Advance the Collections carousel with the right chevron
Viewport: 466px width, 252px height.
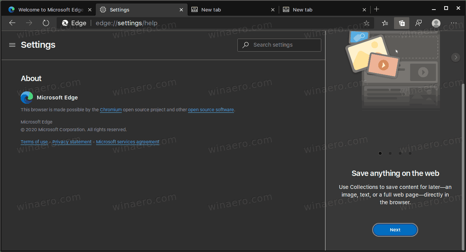point(456,58)
